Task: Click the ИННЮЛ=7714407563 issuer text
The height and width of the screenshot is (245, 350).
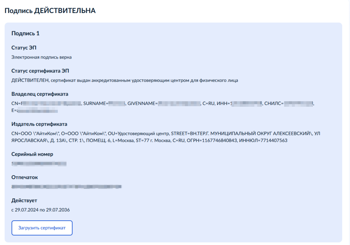Action: (x=263, y=140)
